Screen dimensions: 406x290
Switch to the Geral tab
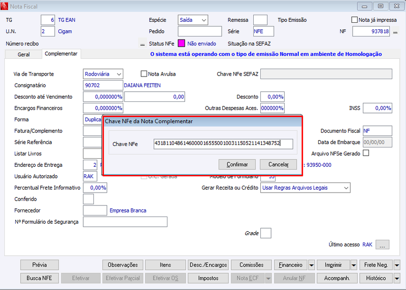(x=23, y=54)
